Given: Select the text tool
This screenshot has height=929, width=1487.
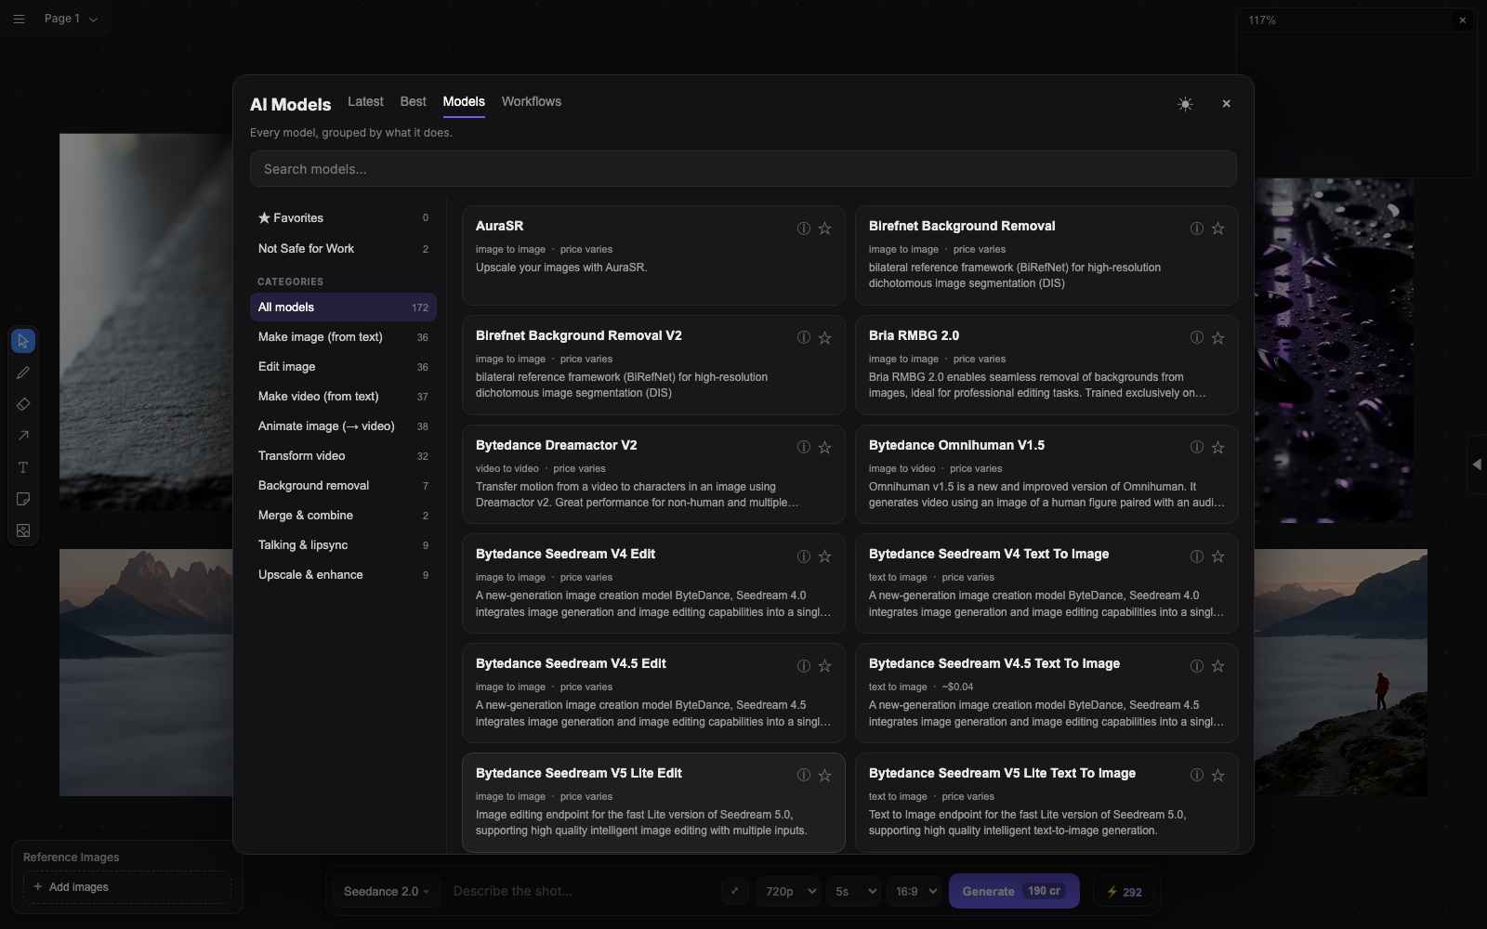Looking at the screenshot, I should (x=23, y=467).
